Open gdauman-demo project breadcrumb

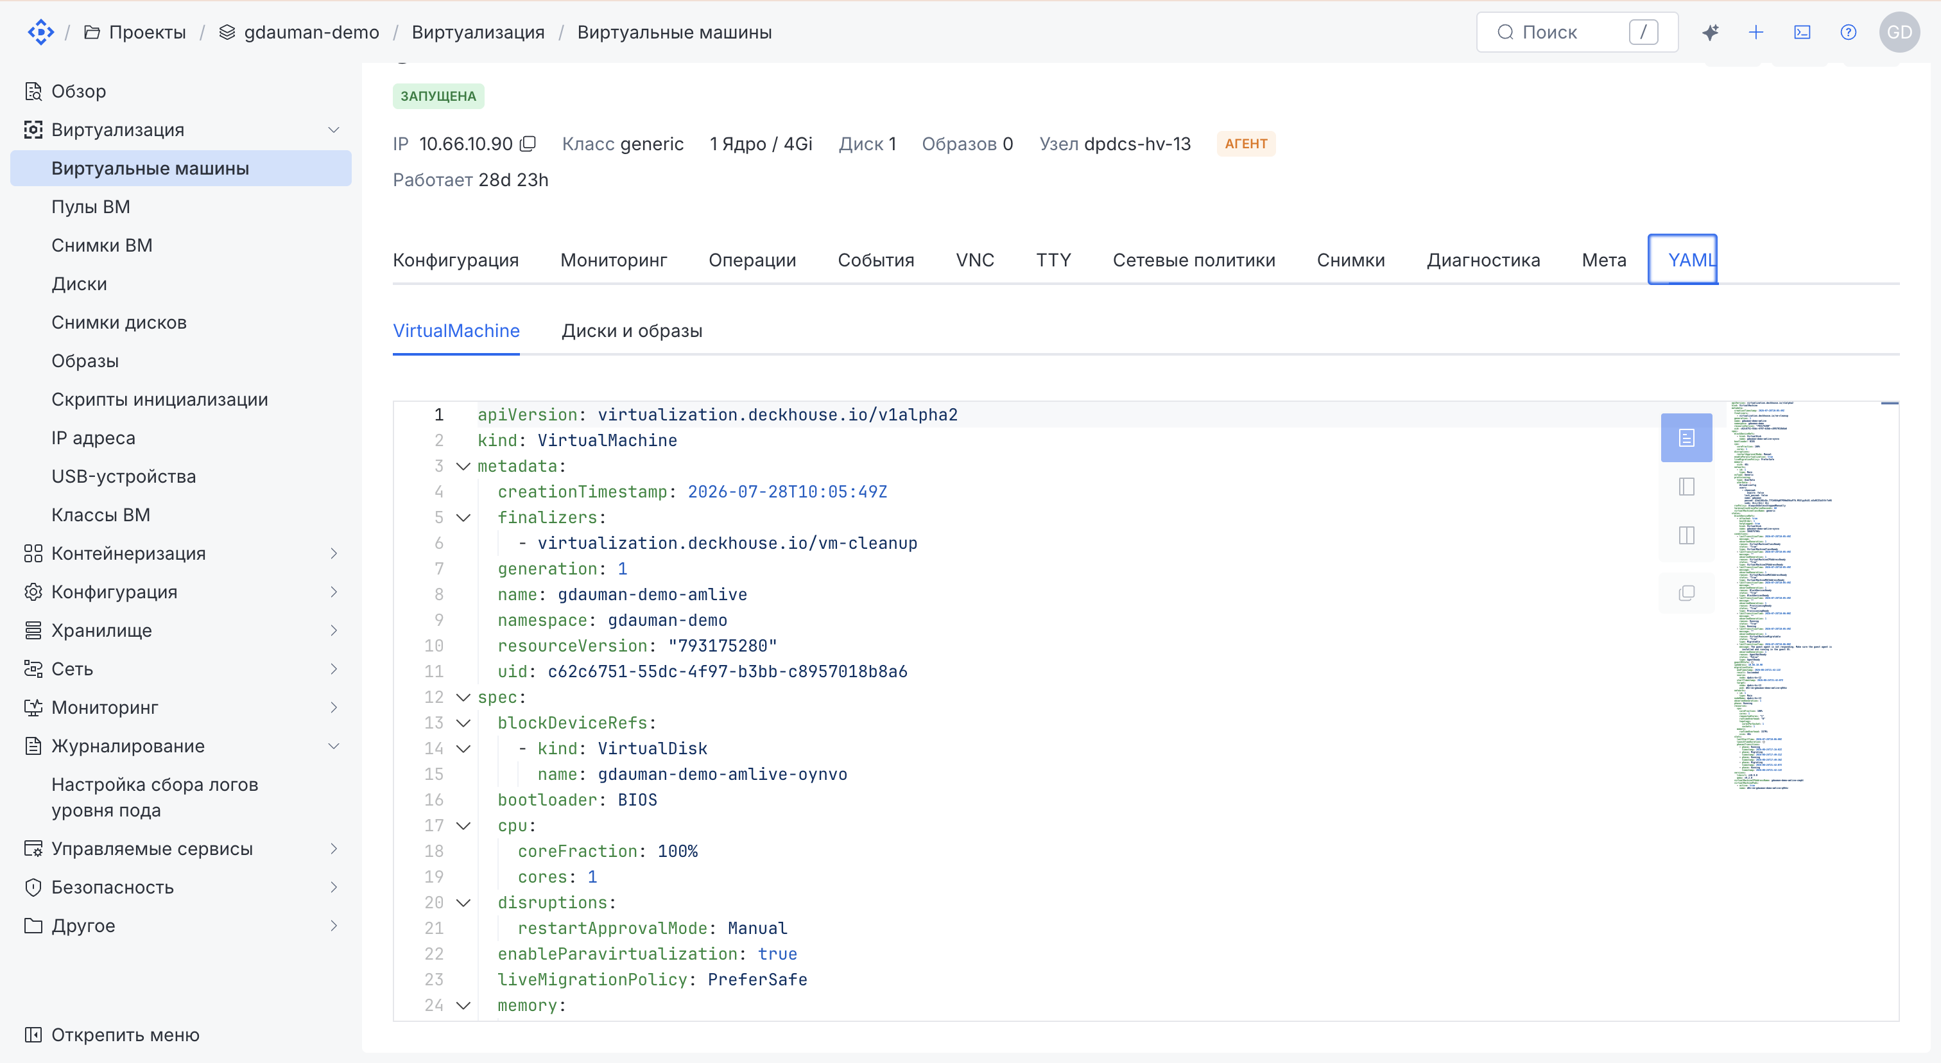[299, 32]
